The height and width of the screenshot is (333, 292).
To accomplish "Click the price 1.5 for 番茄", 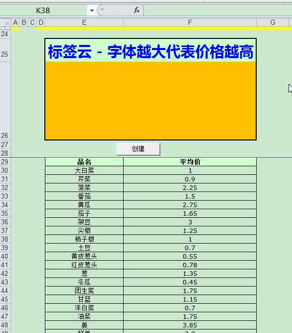I will pos(190,196).
